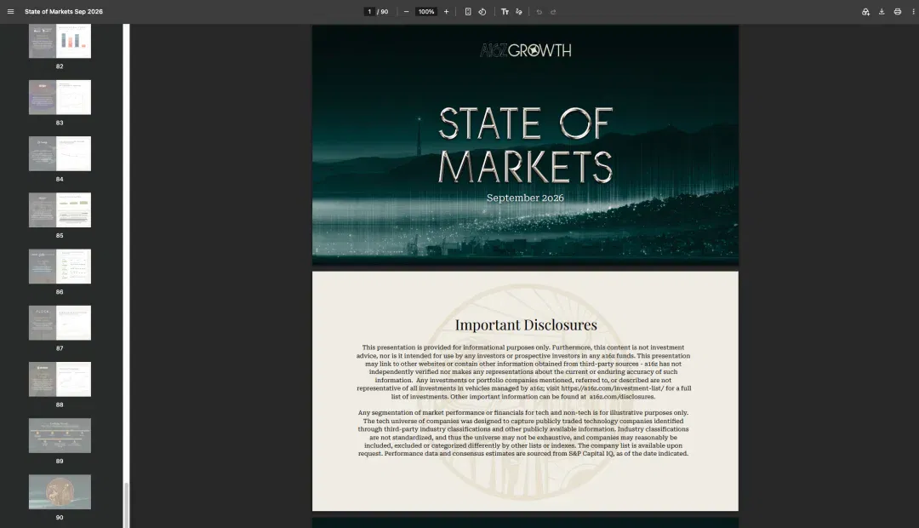Click the "September 2026" subtitle text
This screenshot has height=528, width=919.
(x=525, y=198)
